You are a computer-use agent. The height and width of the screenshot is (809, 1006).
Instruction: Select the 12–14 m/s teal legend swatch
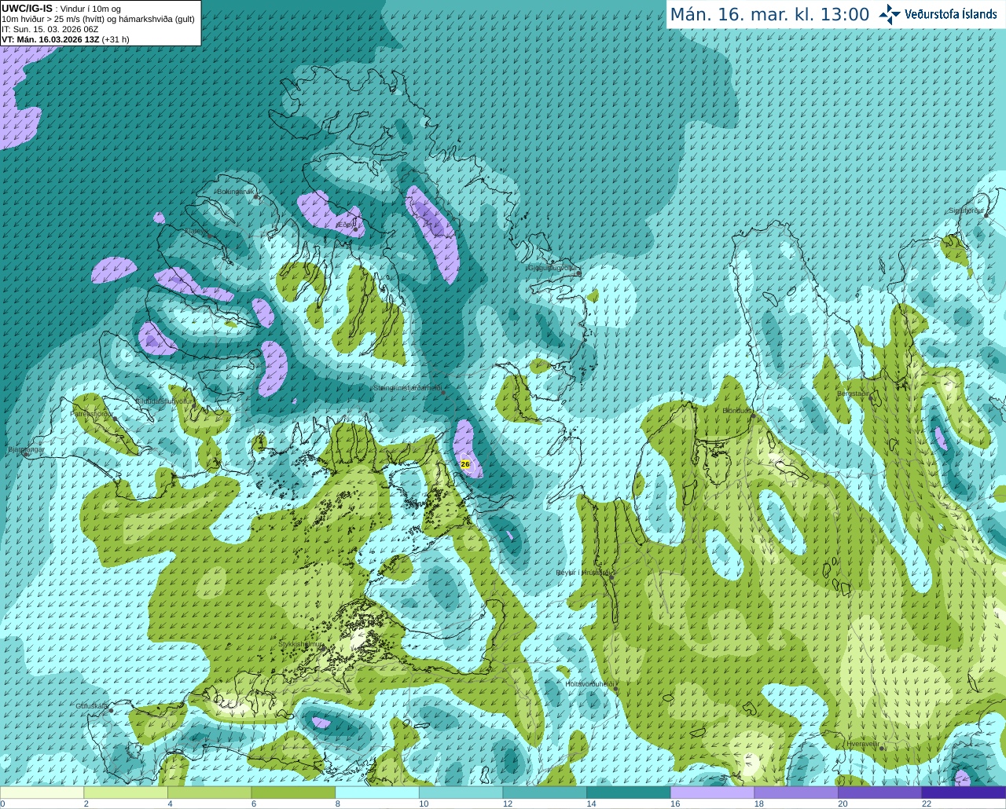[545, 793]
